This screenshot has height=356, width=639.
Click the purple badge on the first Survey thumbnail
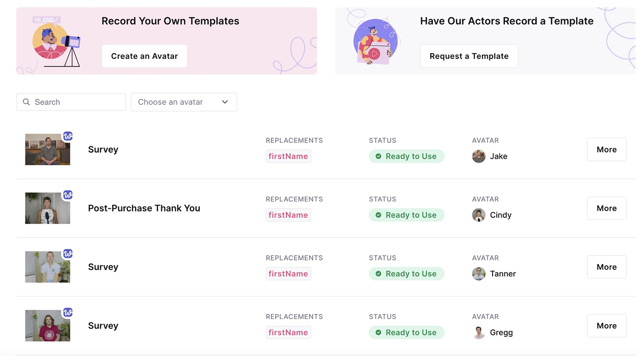coord(68,135)
